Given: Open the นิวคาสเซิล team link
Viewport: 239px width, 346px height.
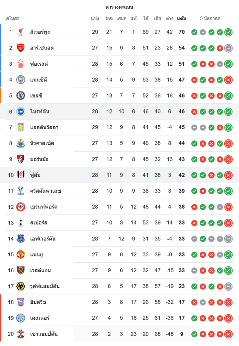Looking at the screenshot, I should (42, 143).
